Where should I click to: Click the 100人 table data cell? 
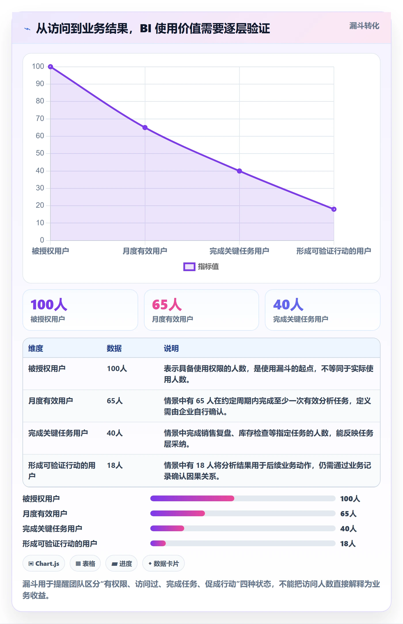point(117,368)
